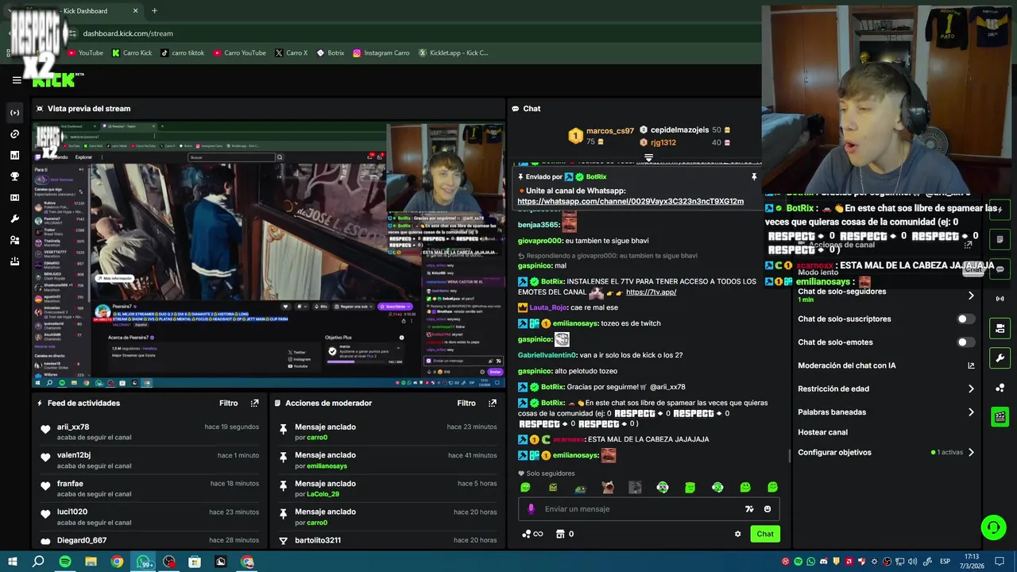Open the green clapperboard clips icon

(1000, 416)
